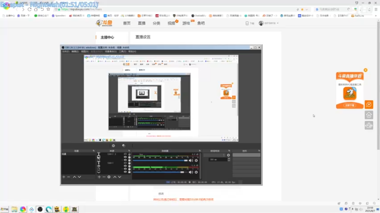Move source down in the Sources list
Screen dimensions: 380x213
[x=120, y=177]
